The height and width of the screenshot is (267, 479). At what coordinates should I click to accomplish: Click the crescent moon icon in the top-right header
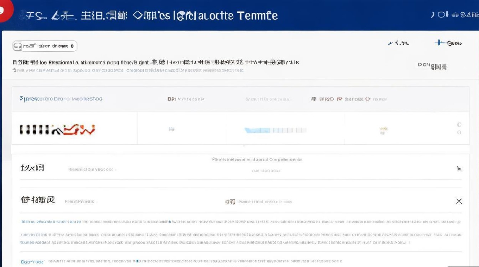coord(432,15)
